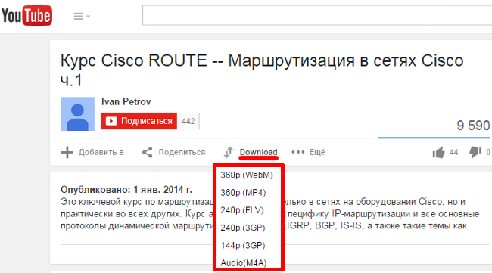Subscribe with the red Подписаться button

click(x=139, y=121)
